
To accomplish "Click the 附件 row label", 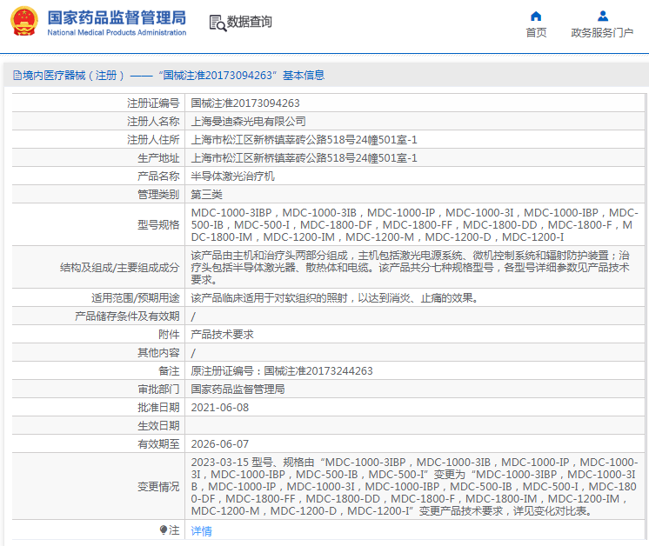I will pyautogui.click(x=169, y=334).
